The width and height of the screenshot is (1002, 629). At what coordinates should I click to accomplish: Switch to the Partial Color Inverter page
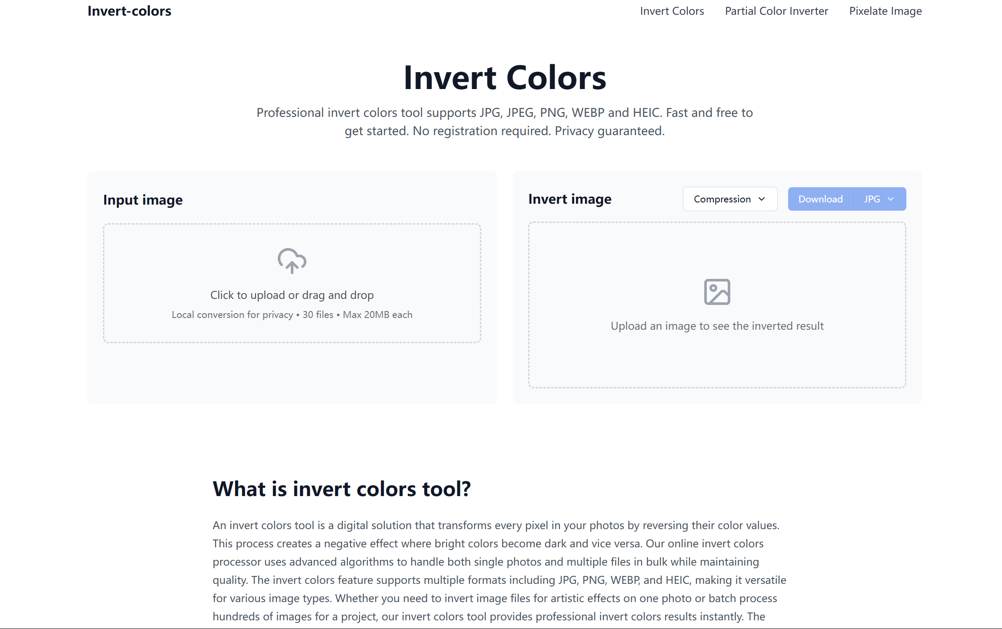[776, 11]
